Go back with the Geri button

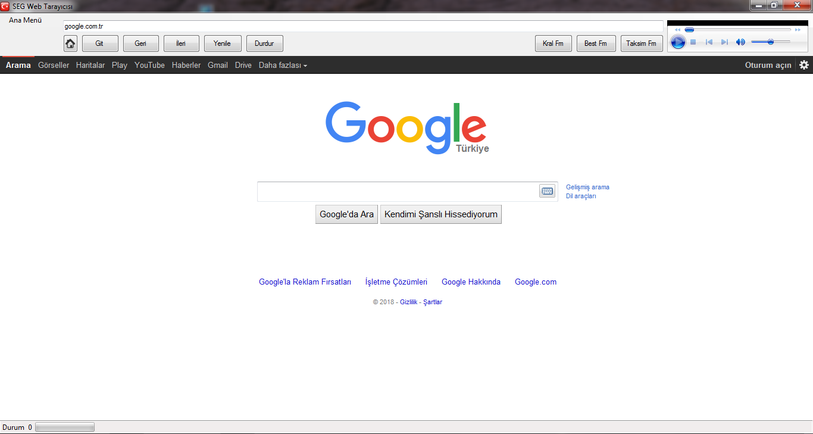click(x=140, y=43)
